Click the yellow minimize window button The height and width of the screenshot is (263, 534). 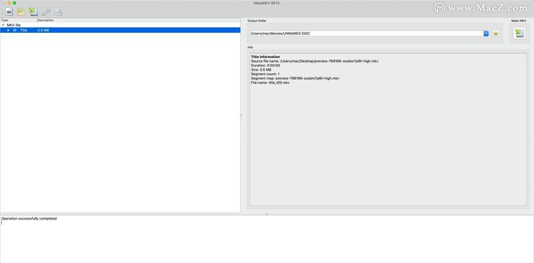(x=9, y=3)
